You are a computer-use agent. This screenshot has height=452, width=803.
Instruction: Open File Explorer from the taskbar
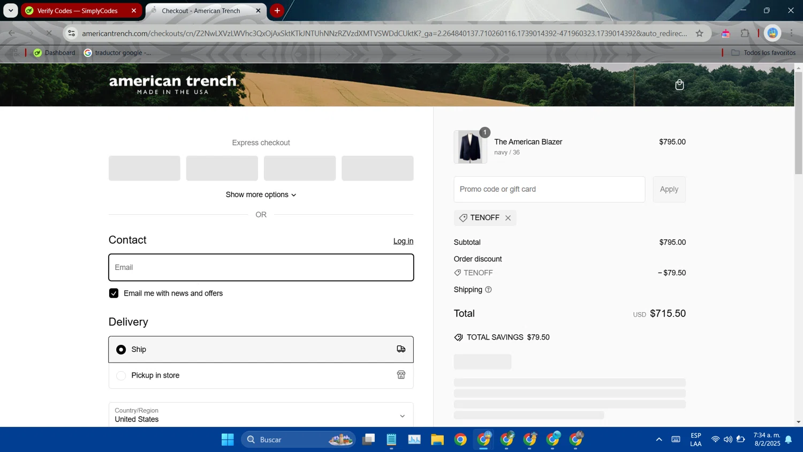point(437,440)
